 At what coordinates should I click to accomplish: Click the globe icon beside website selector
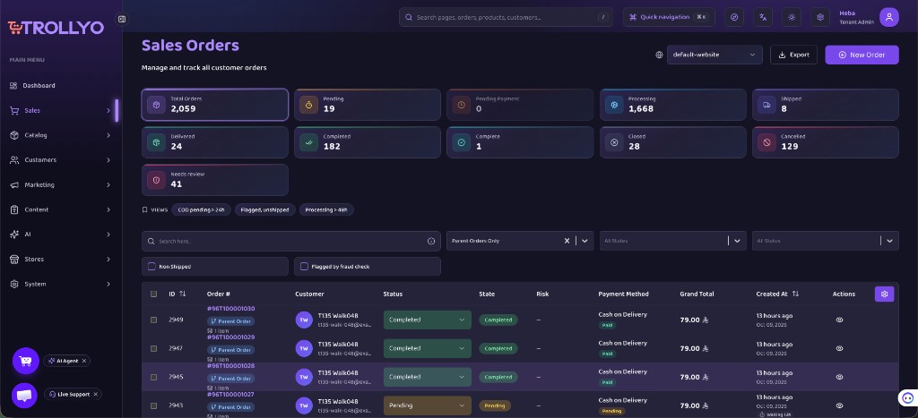pos(659,55)
